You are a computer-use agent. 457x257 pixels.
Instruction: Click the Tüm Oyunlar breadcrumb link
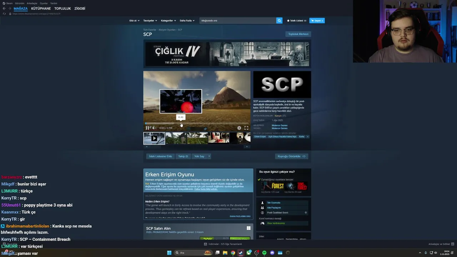(x=150, y=30)
